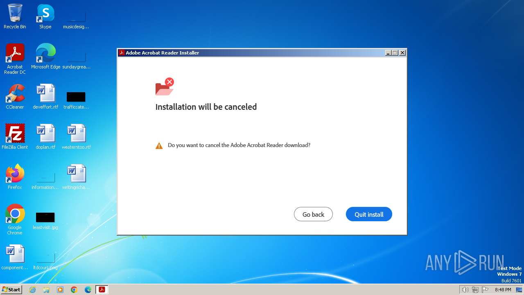
Task: Click the Adobe logo in installer title bar
Action: click(x=122, y=53)
